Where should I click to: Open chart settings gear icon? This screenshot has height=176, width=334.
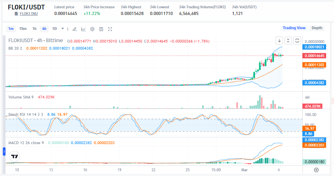pyautogui.click(x=92, y=29)
